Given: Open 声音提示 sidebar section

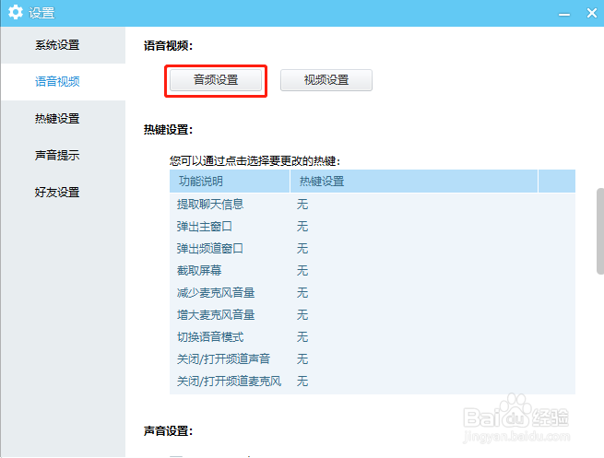Looking at the screenshot, I should click(x=63, y=155).
